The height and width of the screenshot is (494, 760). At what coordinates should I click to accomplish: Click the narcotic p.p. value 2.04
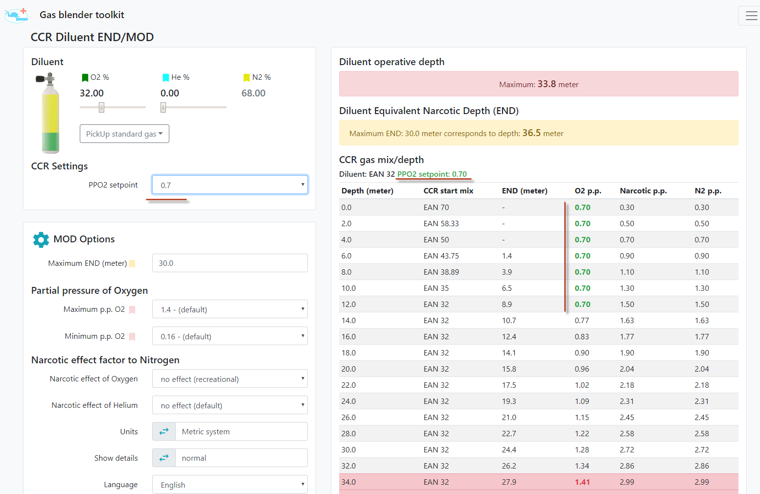[627, 369]
